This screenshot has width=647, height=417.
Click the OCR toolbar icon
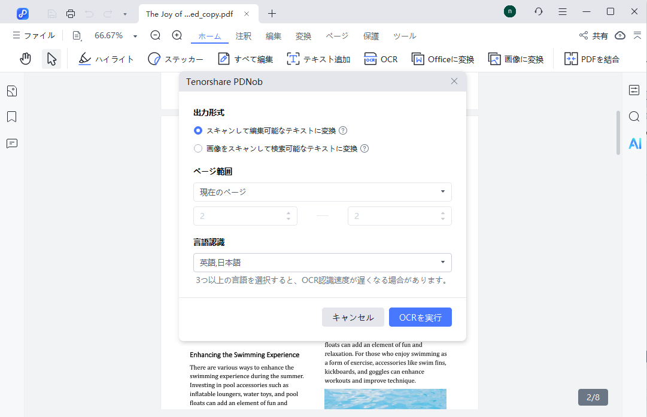(381, 59)
